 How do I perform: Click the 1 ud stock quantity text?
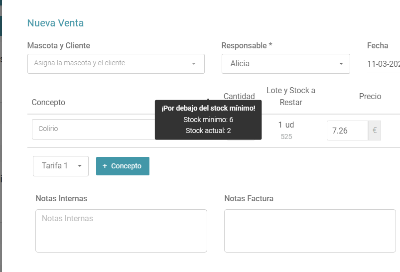tap(286, 125)
